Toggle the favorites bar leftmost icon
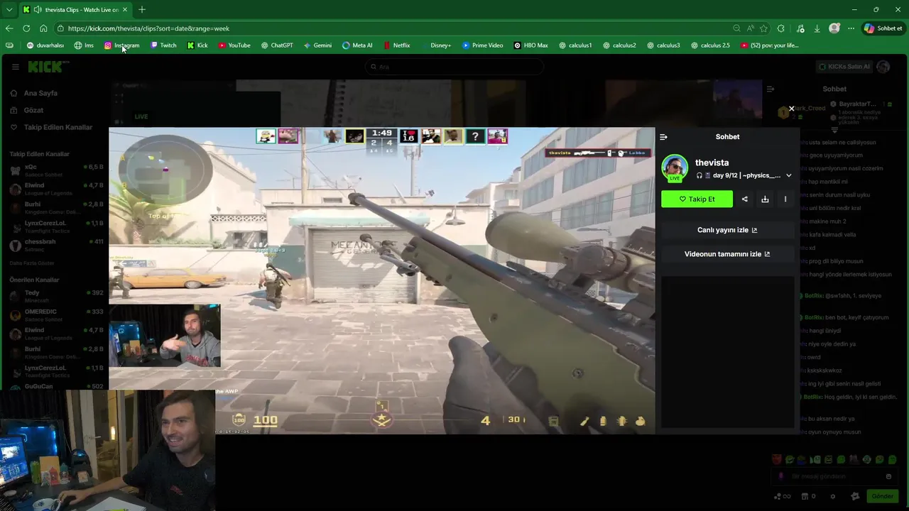 pyautogui.click(x=9, y=45)
